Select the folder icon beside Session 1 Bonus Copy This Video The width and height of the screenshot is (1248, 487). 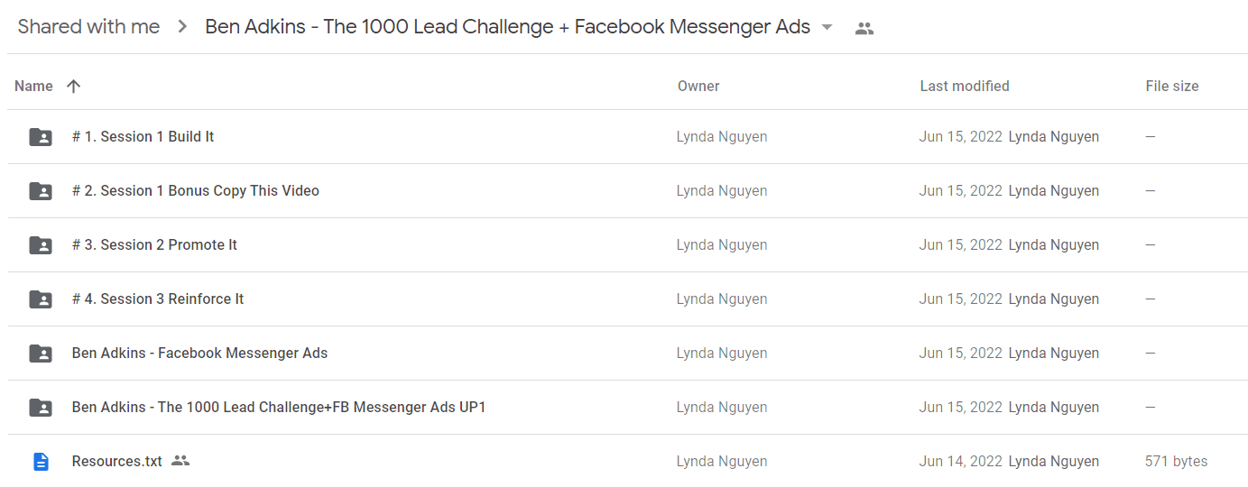tap(41, 191)
